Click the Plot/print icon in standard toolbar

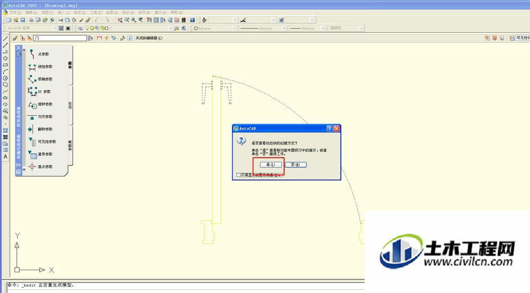click(31, 20)
